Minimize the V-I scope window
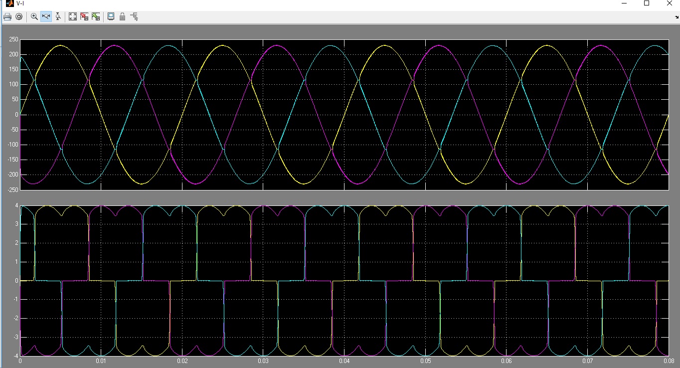The width and height of the screenshot is (680, 368). 624,3
